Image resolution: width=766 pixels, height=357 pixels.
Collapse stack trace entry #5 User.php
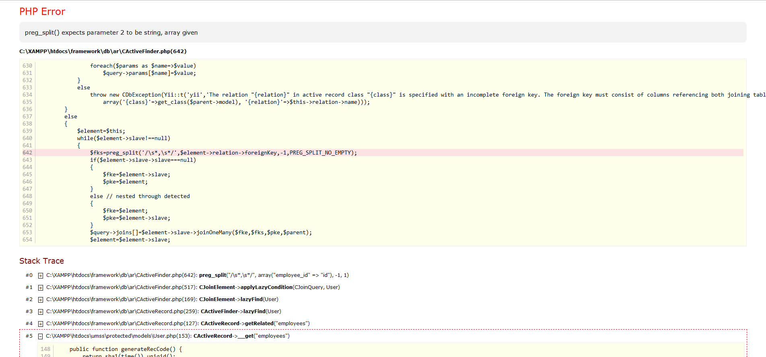click(40, 336)
